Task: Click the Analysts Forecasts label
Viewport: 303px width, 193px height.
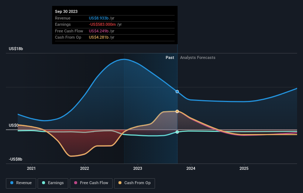Action: tap(198, 58)
